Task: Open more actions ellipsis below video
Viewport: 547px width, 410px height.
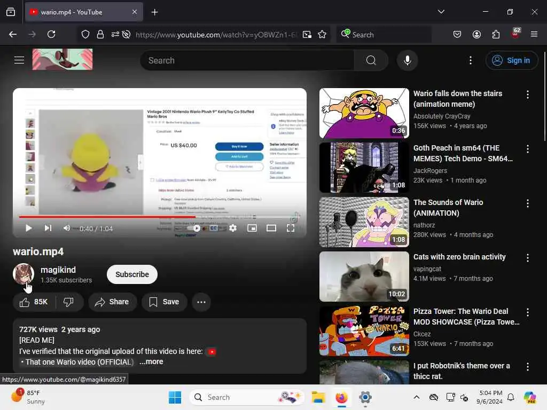Action: click(x=201, y=302)
